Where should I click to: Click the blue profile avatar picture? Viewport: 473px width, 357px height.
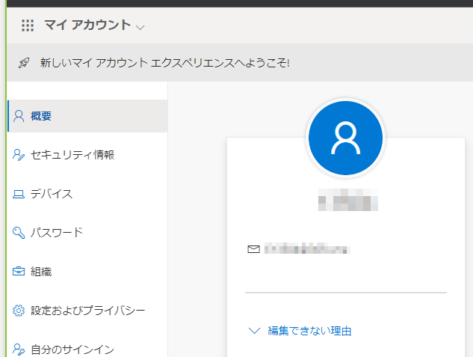(345, 138)
